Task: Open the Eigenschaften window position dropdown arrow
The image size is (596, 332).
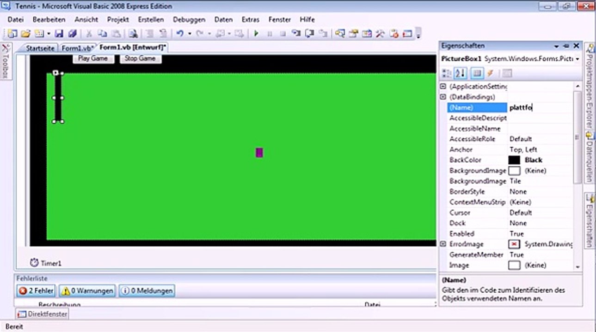Action: (557, 46)
